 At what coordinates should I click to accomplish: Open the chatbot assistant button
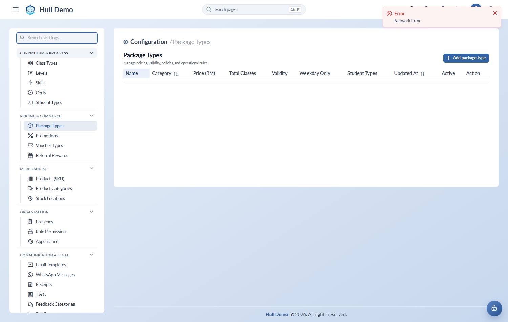[494, 308]
